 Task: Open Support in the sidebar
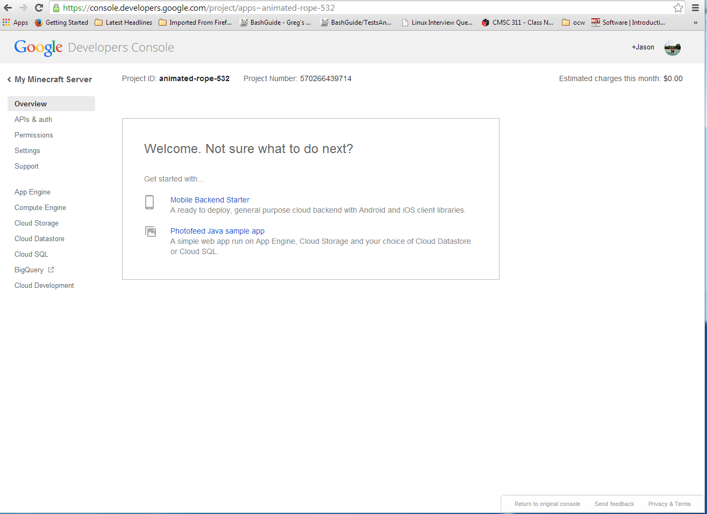point(26,166)
